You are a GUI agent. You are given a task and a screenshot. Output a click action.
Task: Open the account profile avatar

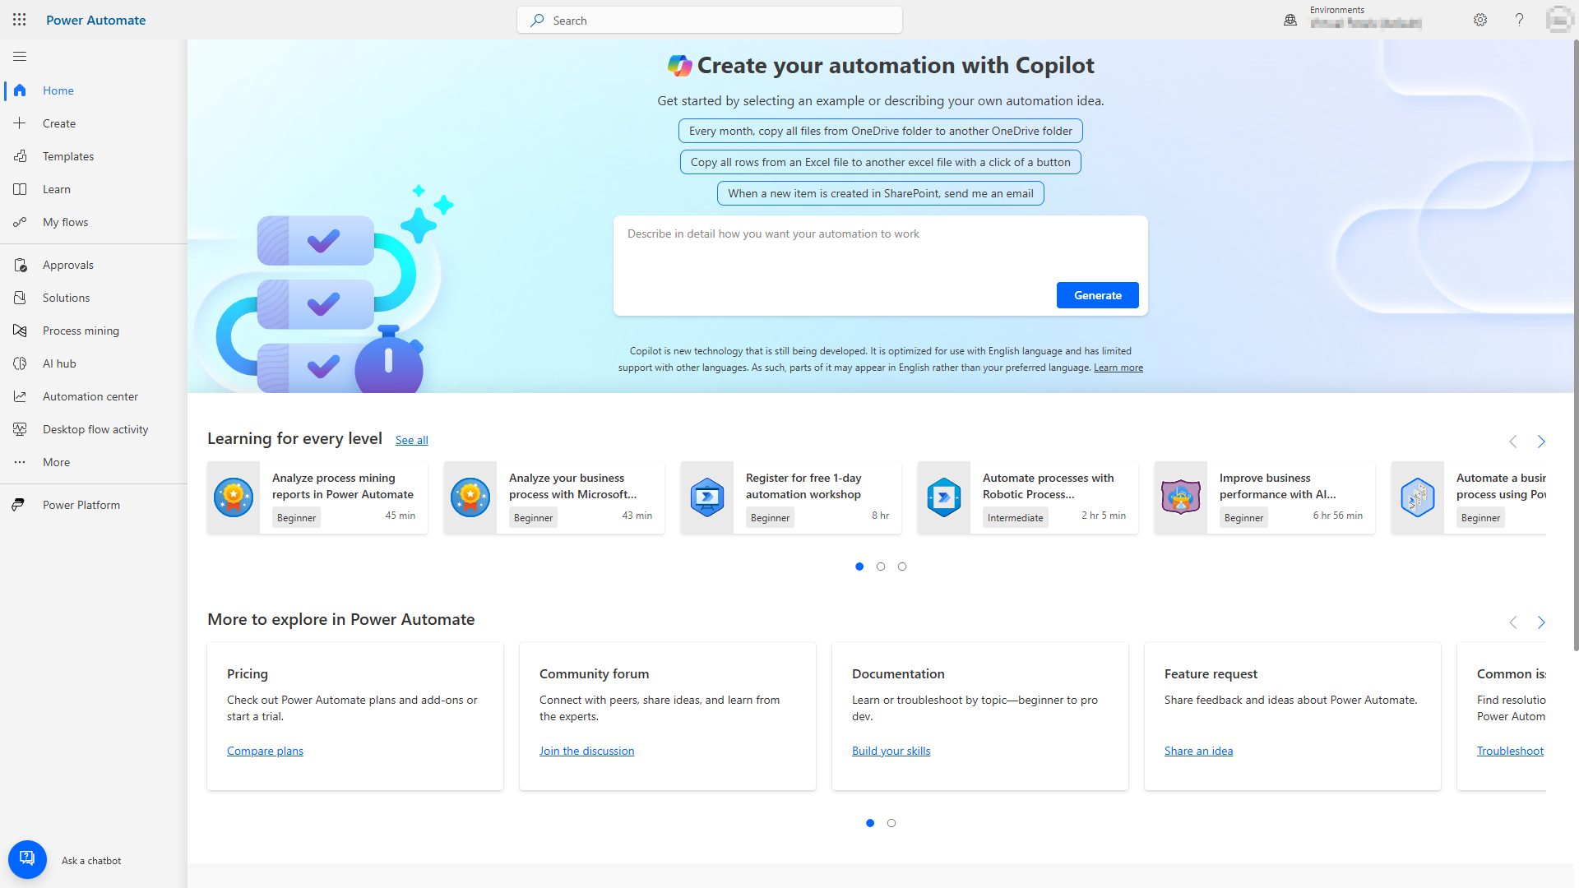tap(1559, 20)
